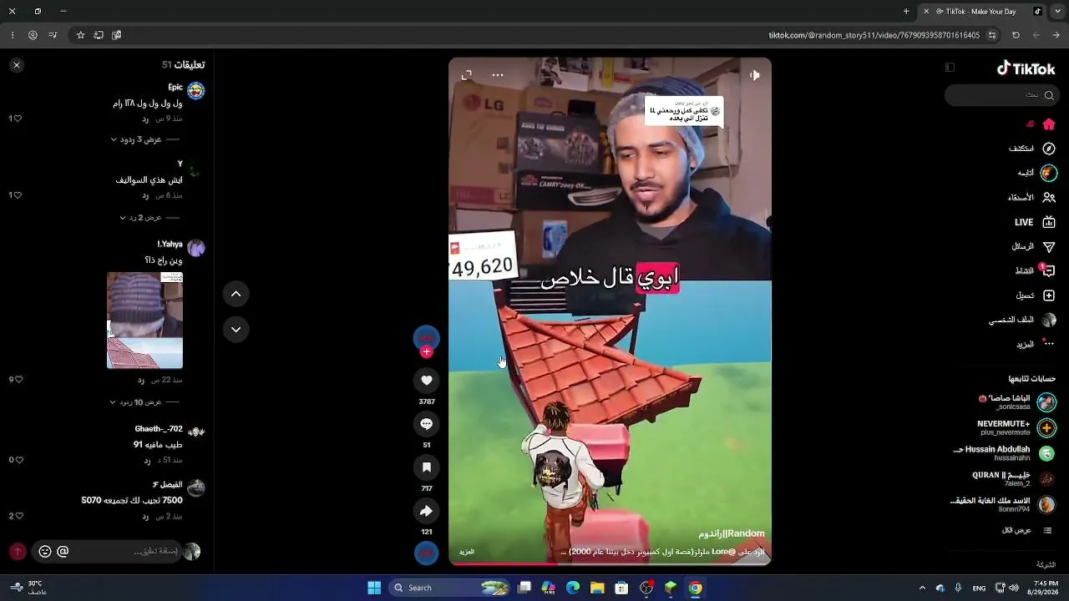Open the video comments bubble icon
This screenshot has width=1069, height=601.
[427, 424]
